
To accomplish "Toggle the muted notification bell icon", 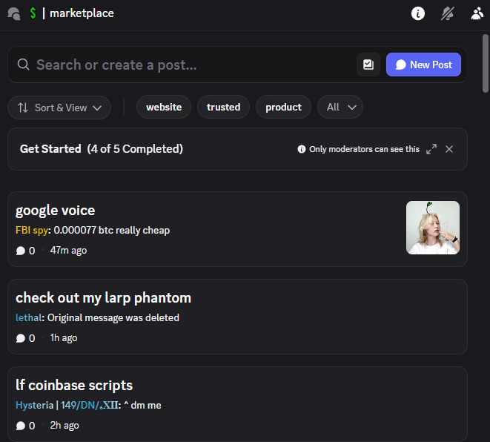I will (x=448, y=13).
